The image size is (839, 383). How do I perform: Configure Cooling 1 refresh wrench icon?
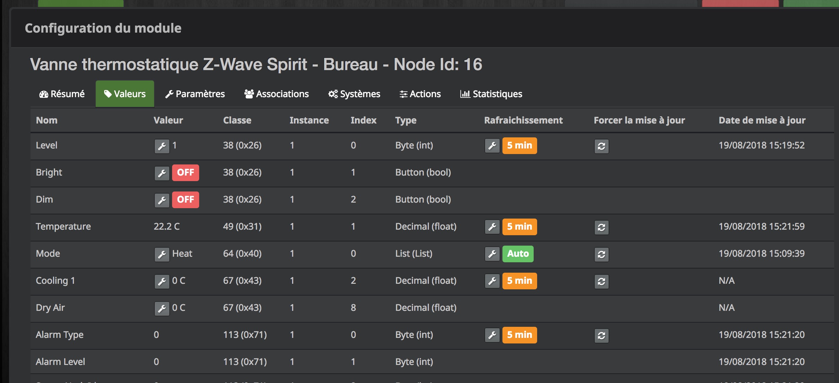click(x=492, y=281)
